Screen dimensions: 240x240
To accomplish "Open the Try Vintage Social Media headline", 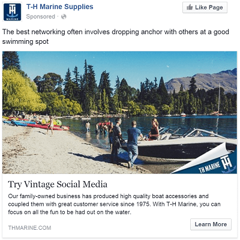I will 58,184.
